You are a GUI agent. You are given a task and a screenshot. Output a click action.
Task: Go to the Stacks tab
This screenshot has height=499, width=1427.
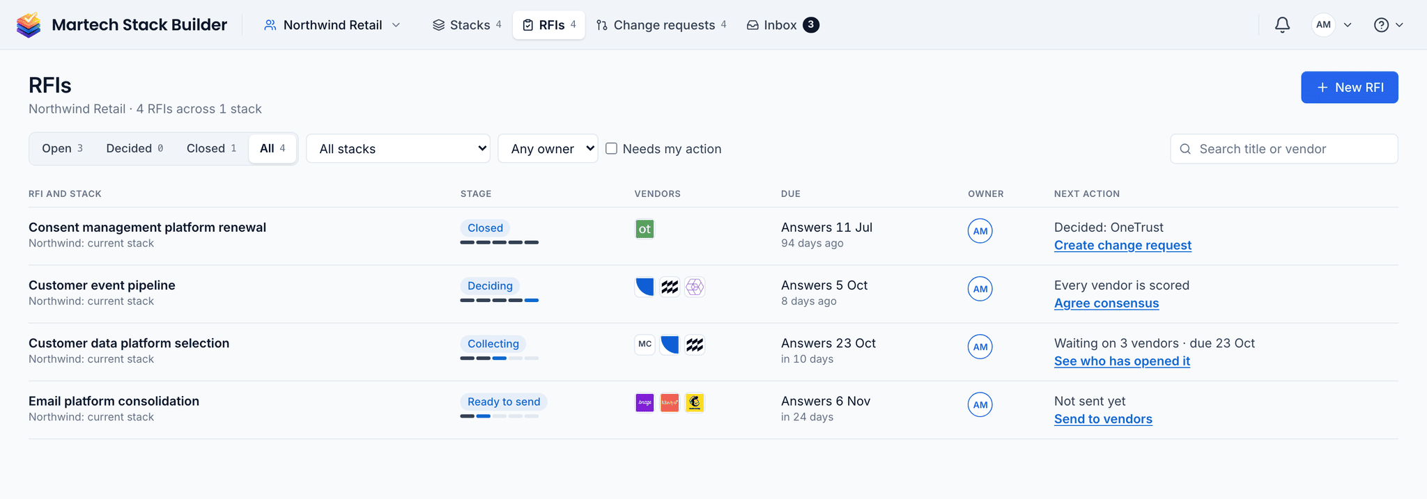pyautogui.click(x=467, y=25)
